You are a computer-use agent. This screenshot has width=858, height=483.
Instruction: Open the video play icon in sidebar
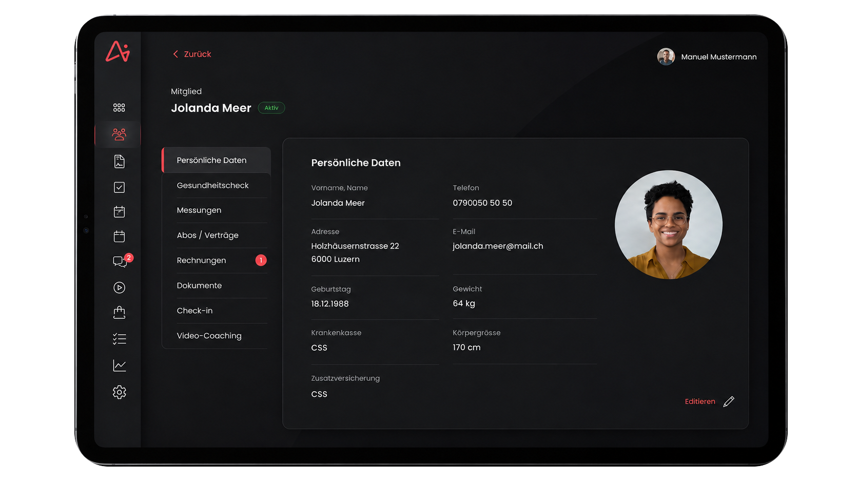[x=119, y=287]
